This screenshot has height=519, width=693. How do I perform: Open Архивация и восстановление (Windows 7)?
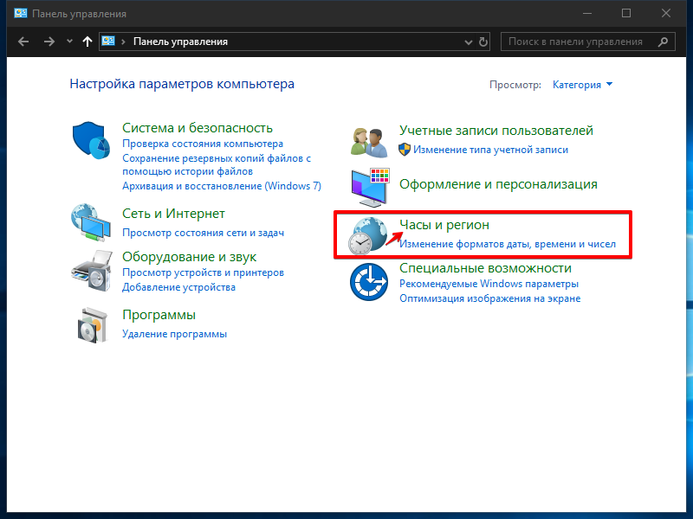tap(222, 186)
